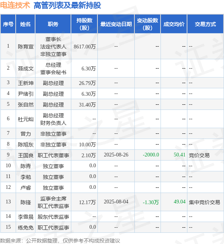The height and width of the screenshot is (244, 224).
Task: Select the name 王国良
Action: 26,155
